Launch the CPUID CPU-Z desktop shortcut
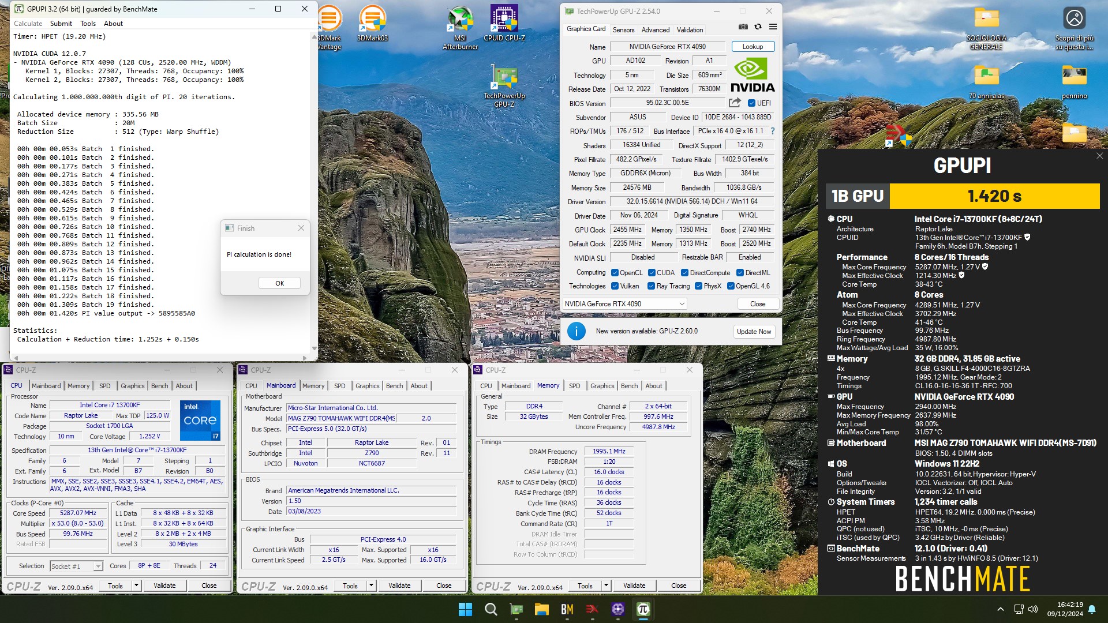The image size is (1108, 623). (504, 24)
